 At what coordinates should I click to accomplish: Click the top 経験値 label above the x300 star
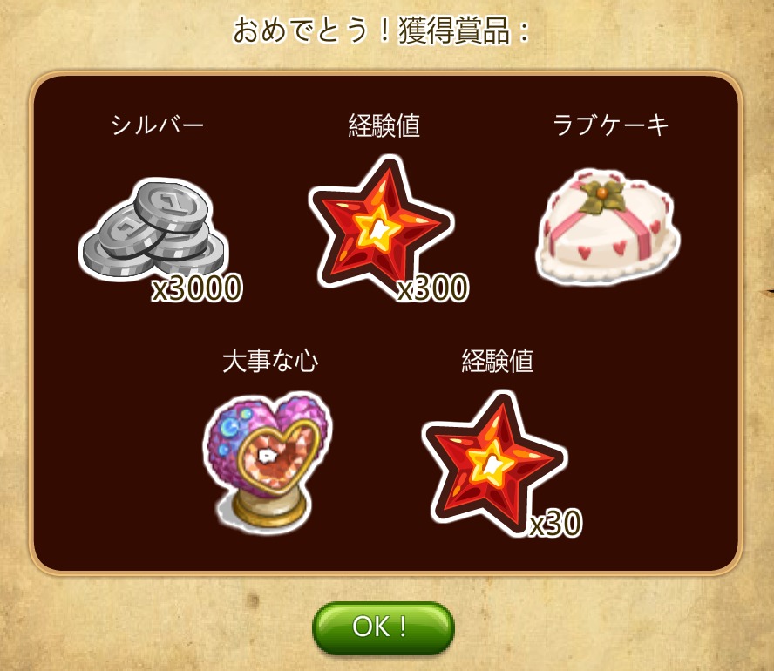click(x=384, y=125)
